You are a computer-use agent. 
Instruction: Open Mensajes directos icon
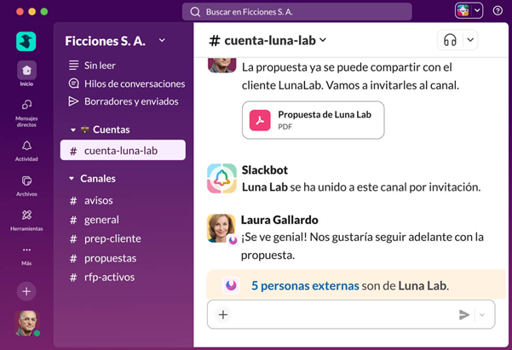(26, 106)
